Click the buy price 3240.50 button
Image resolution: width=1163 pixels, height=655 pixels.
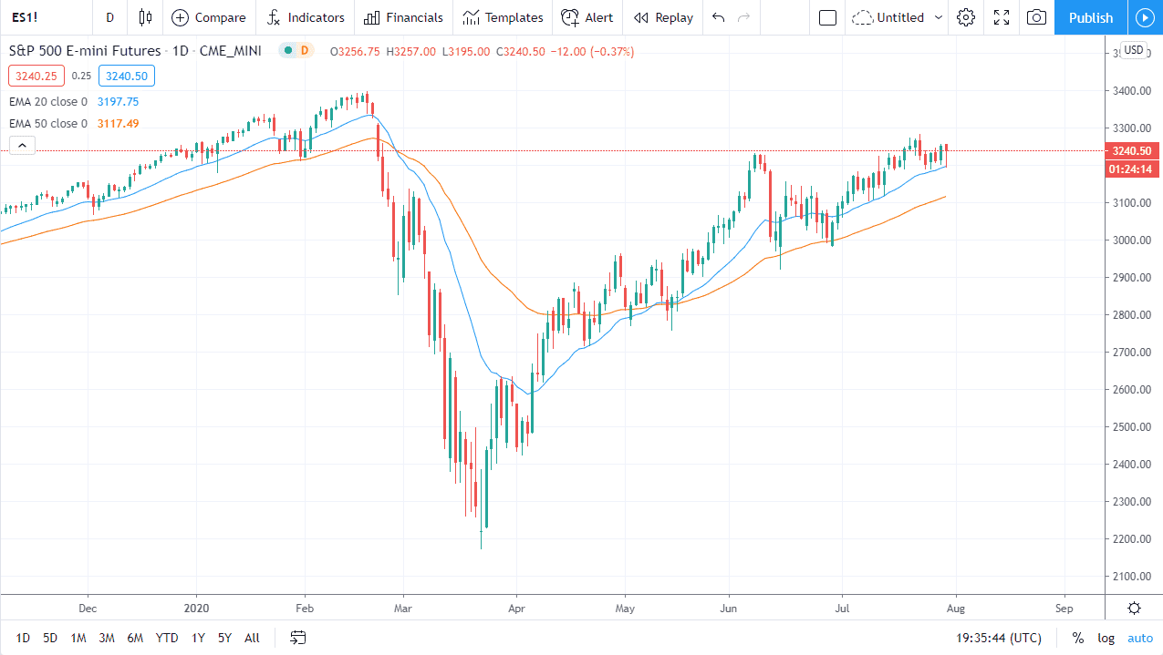click(x=126, y=76)
